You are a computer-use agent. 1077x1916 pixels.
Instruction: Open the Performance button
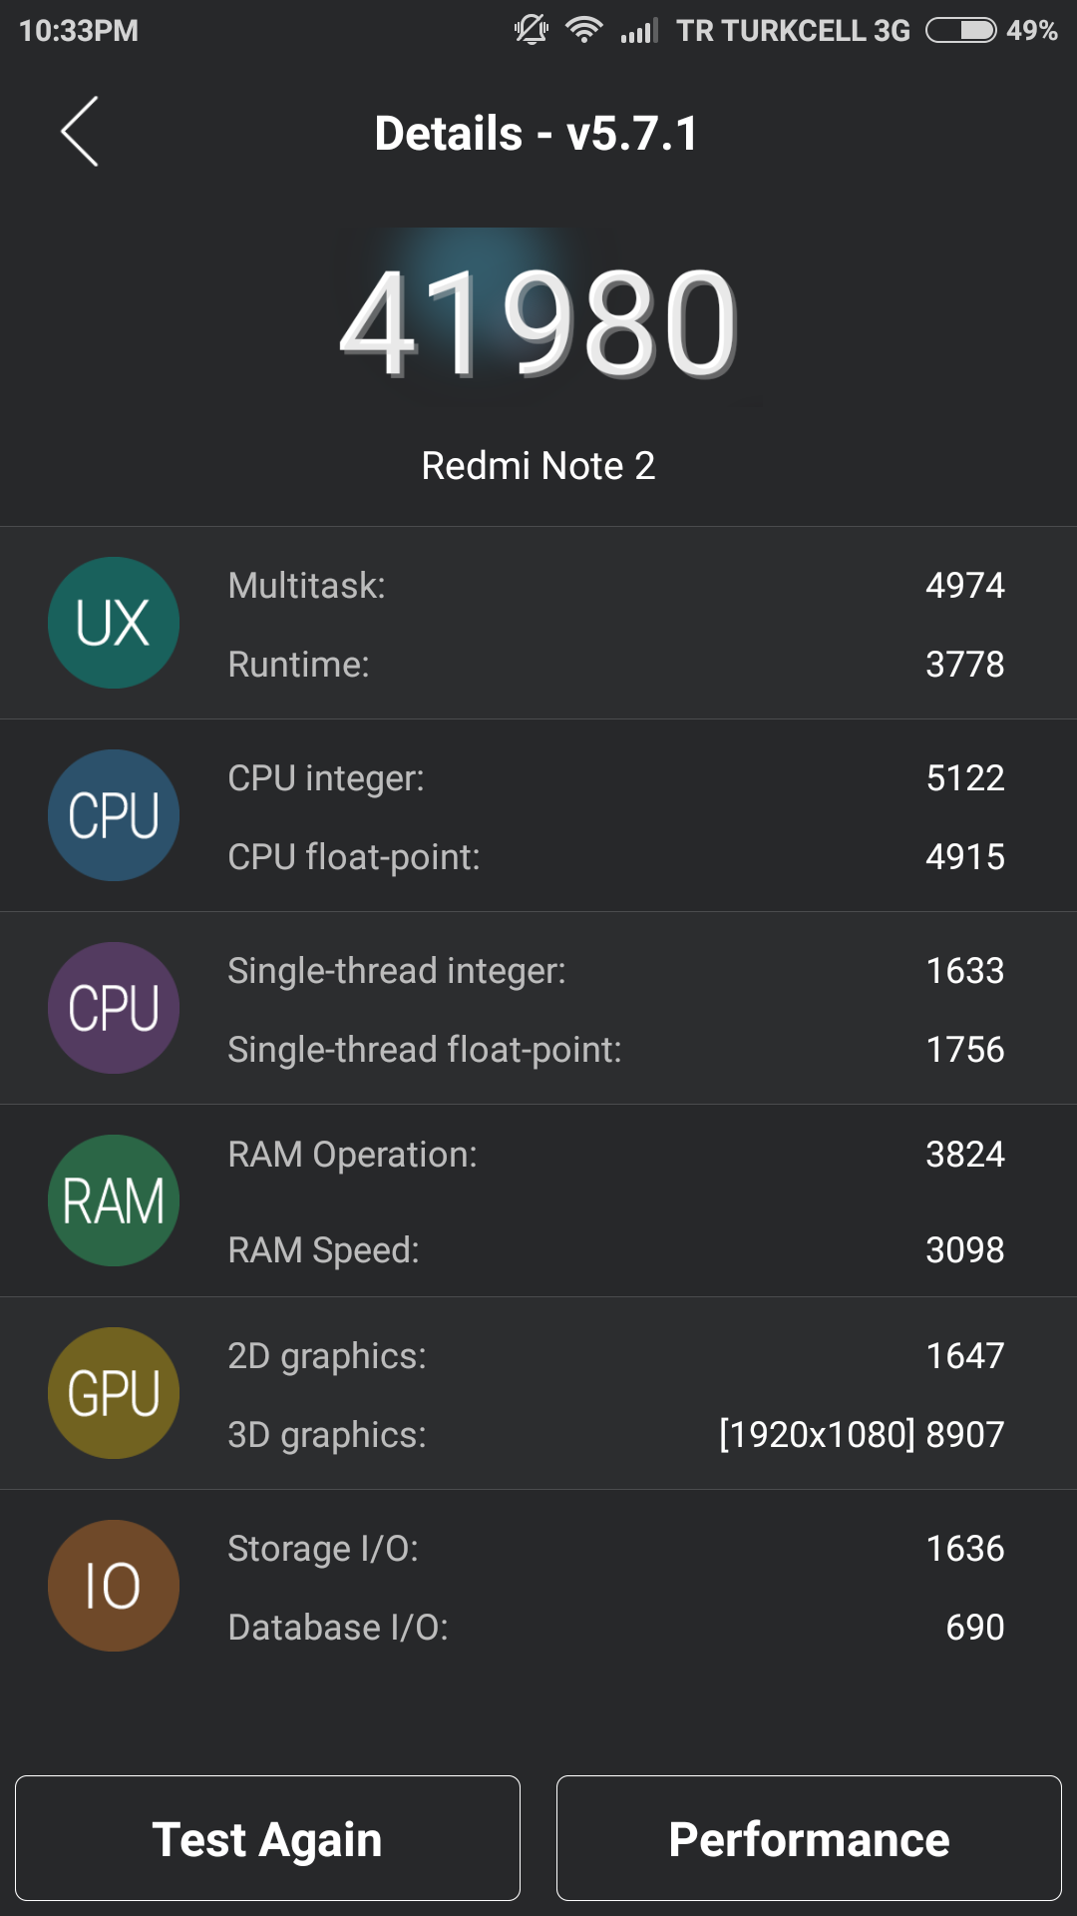(809, 1838)
